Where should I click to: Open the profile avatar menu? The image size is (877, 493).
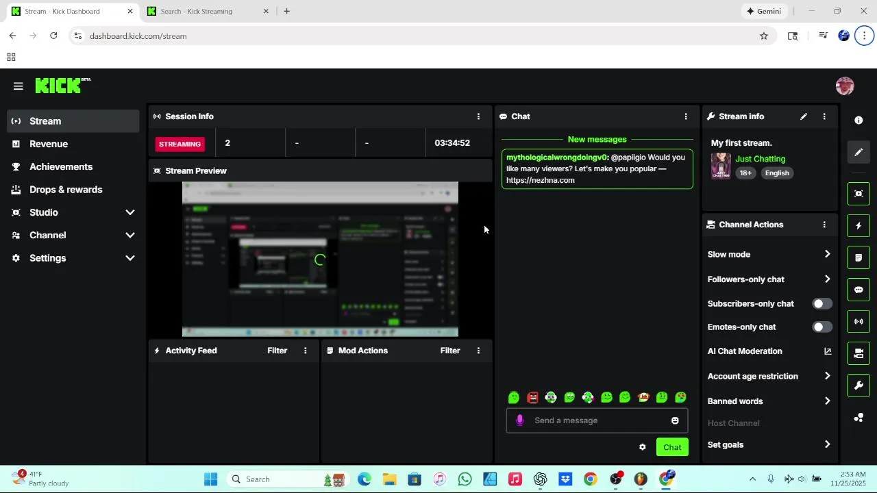click(x=845, y=86)
